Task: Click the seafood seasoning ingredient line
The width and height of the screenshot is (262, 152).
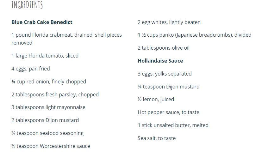Action: [x=47, y=133]
